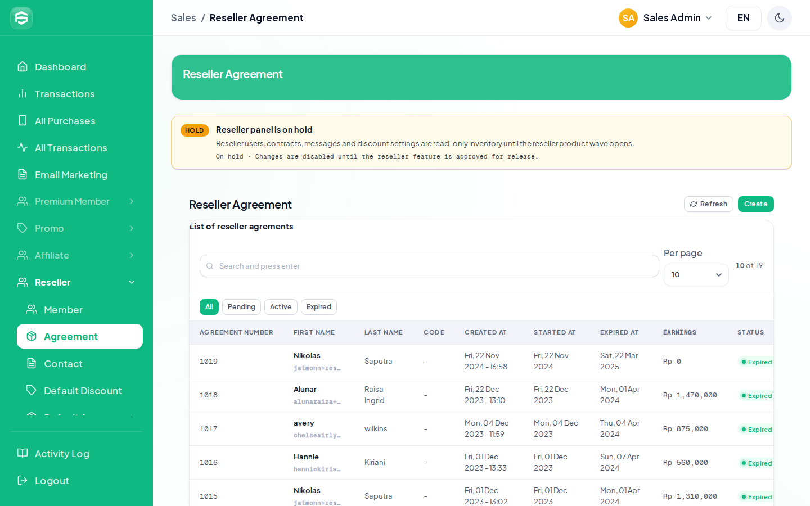
Task: Open the Default Discount tag icon
Action: coord(31,390)
